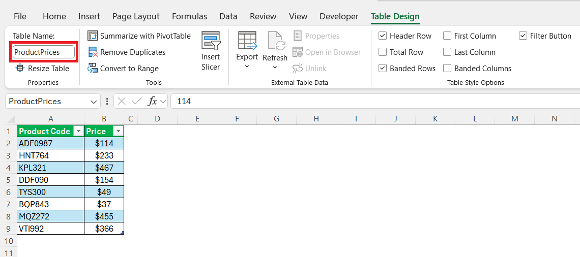Open the Price column filter dropdown
The image size is (580, 257).
[x=118, y=131]
